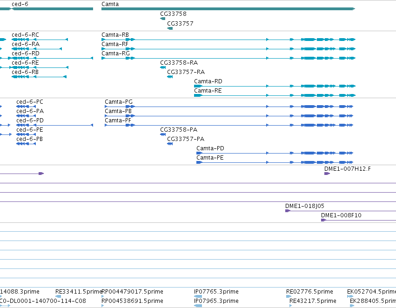Select the CG33758 gene label

173,13
